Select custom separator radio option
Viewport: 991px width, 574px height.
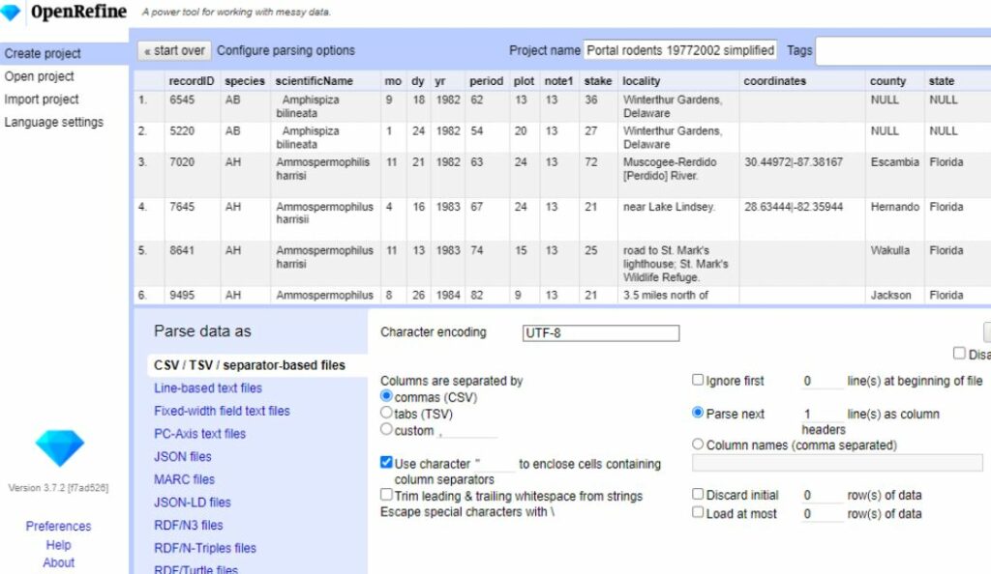386,429
